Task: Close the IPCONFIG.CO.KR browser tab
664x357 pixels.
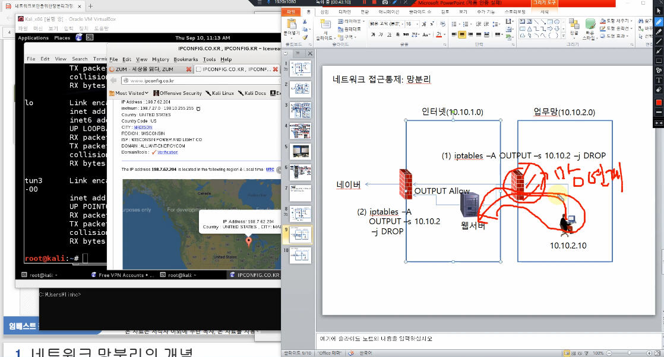Action: 275,69
